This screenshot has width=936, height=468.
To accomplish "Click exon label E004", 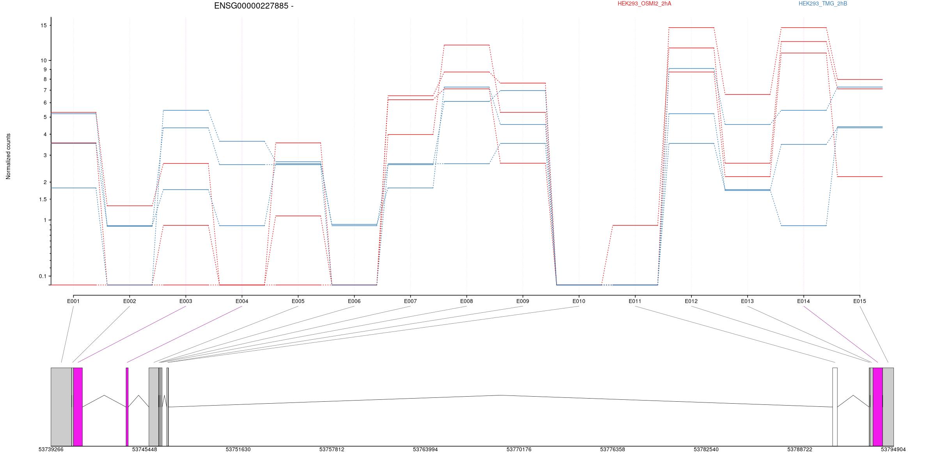I will tap(242, 301).
